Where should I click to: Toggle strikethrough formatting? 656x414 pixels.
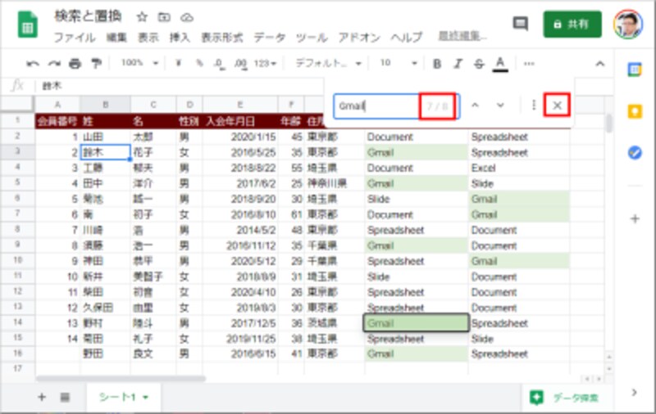click(479, 64)
